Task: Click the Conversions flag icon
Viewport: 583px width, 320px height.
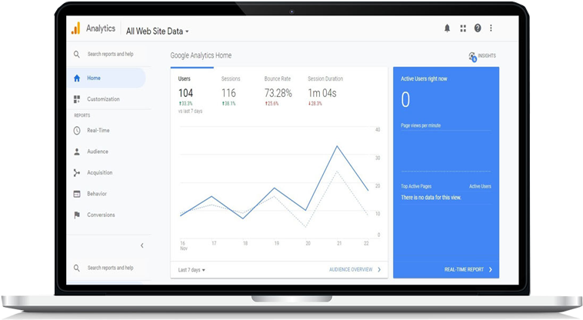Action: pos(77,215)
